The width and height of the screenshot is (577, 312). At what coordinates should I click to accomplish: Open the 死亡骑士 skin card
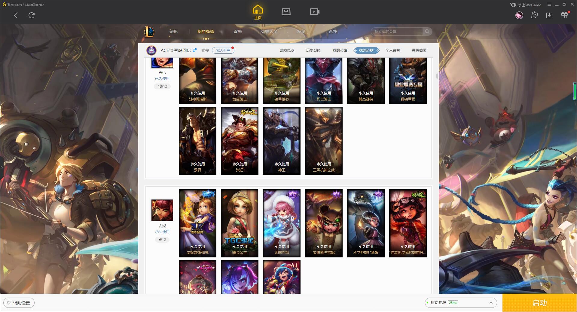point(324,81)
